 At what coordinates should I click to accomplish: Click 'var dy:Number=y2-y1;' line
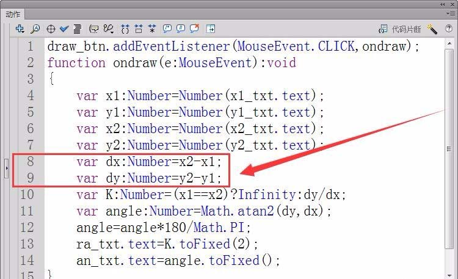coord(149,178)
